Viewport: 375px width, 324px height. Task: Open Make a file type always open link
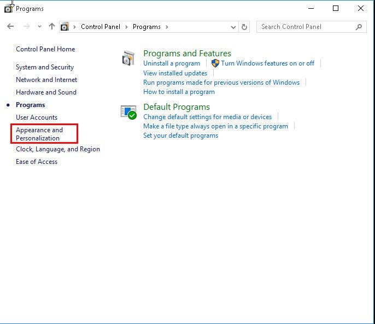click(x=215, y=126)
